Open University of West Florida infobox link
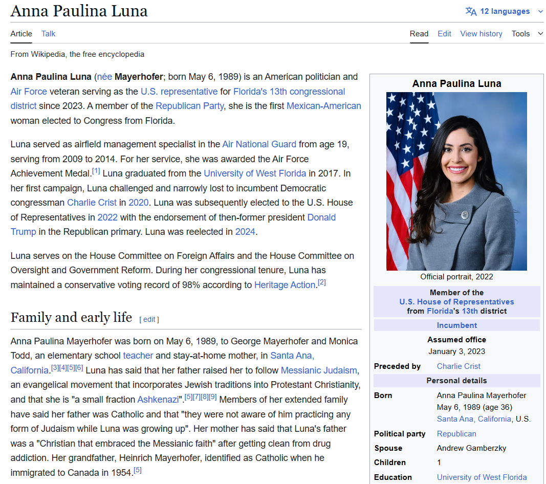Image resolution: width=546 pixels, height=484 pixels. click(x=482, y=477)
